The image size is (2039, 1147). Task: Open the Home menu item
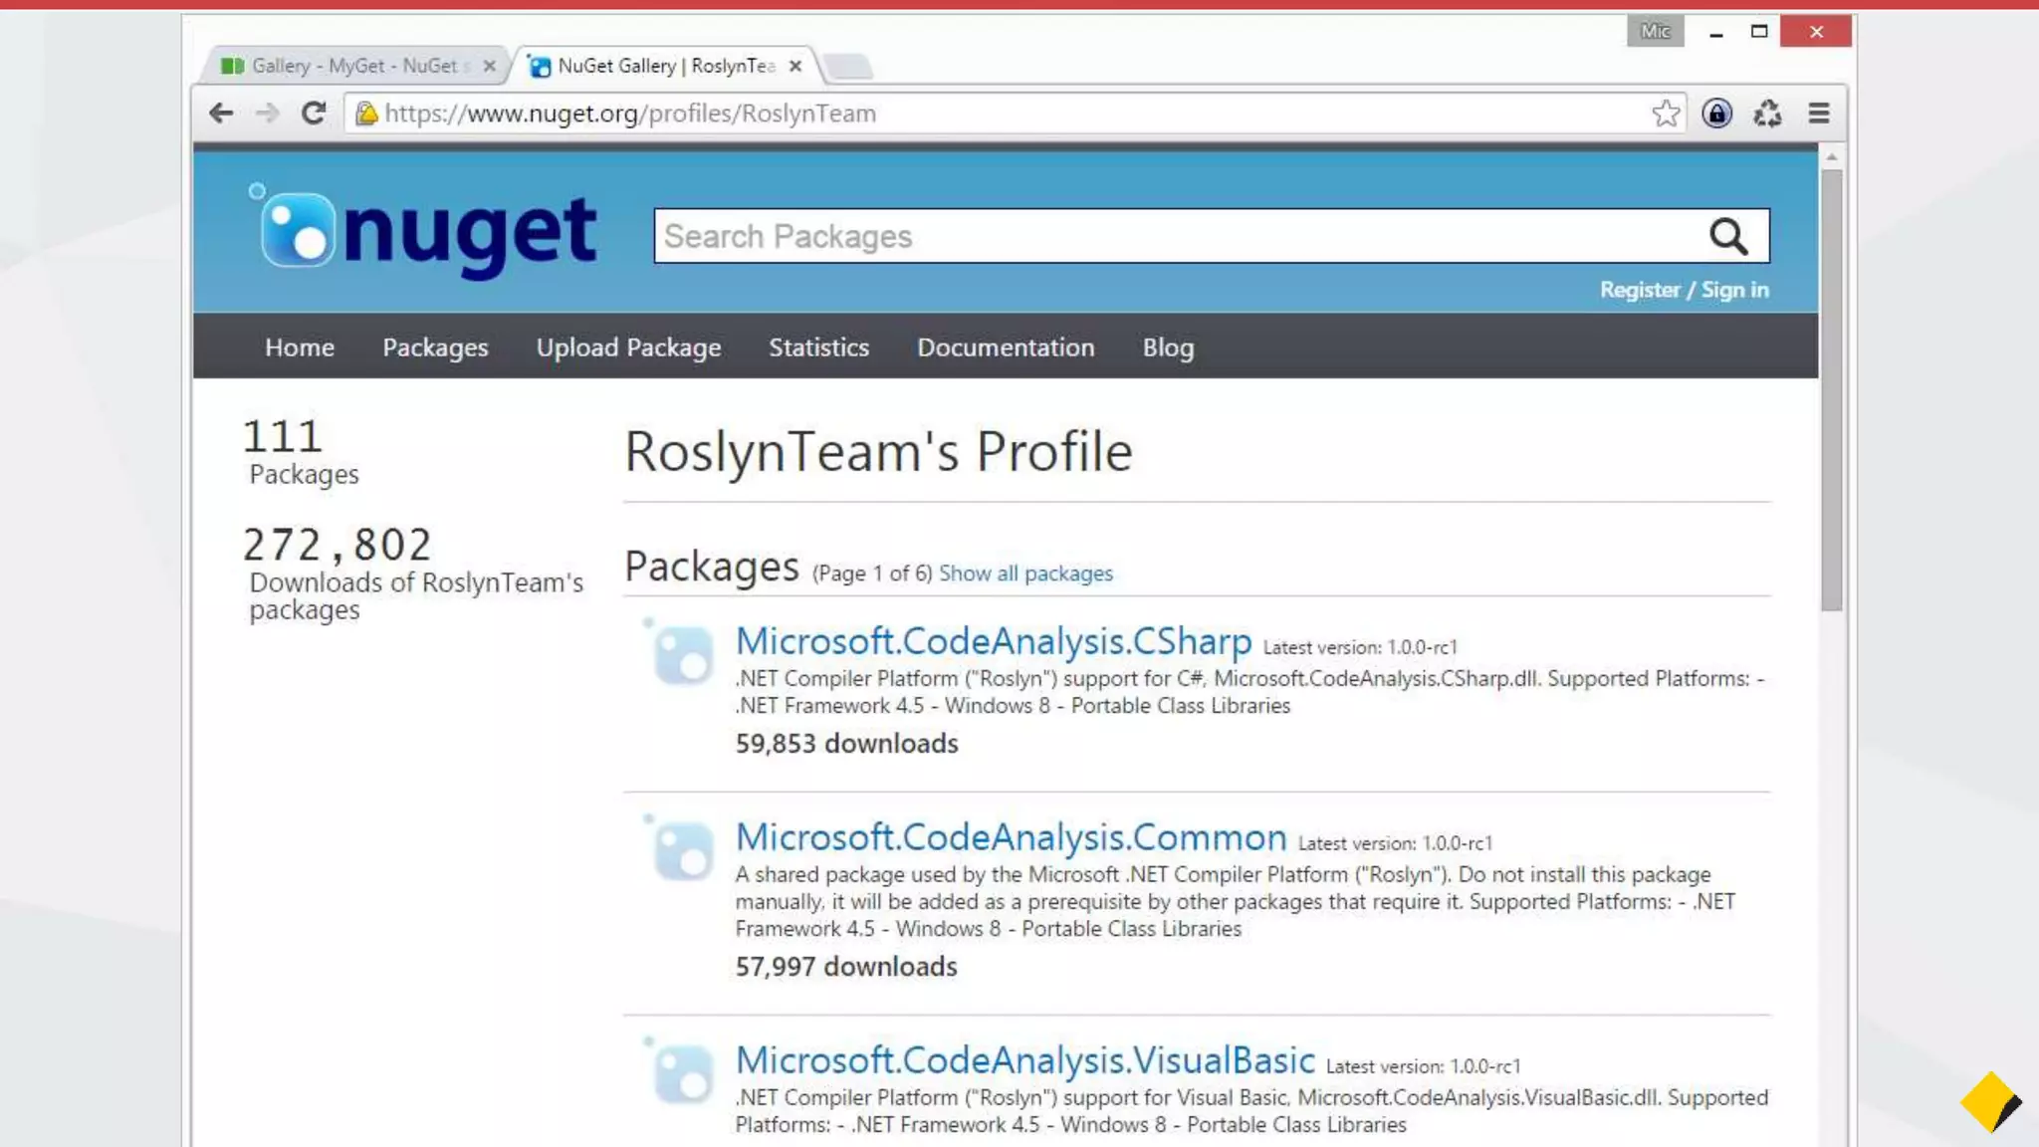(300, 347)
